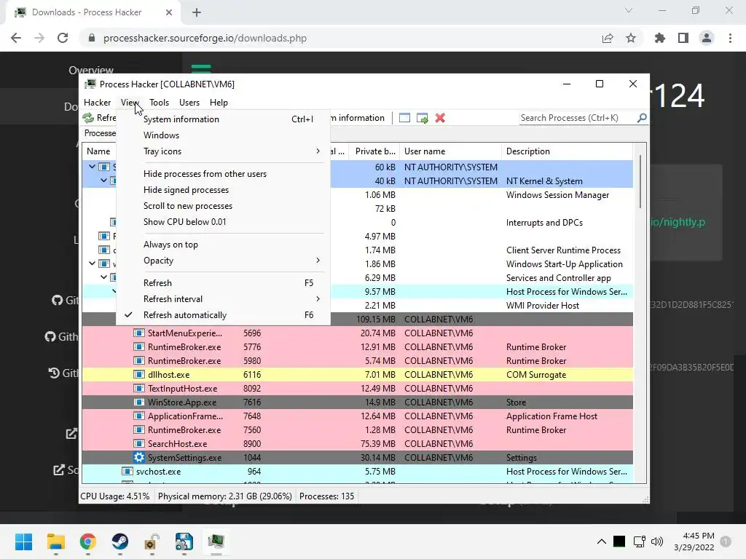746x559 pixels.
Task: Select System information menu entry
Action: click(x=223, y=119)
